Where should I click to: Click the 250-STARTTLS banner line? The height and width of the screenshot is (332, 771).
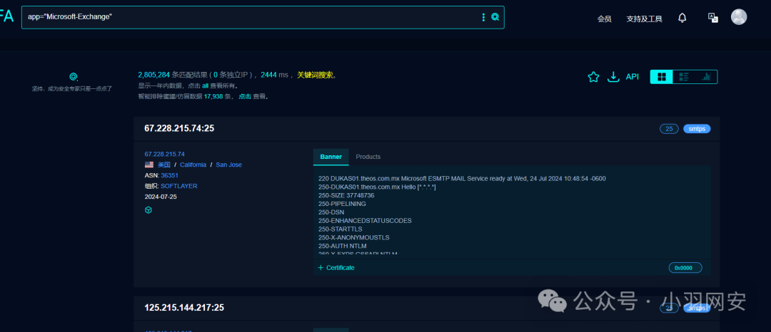point(341,229)
